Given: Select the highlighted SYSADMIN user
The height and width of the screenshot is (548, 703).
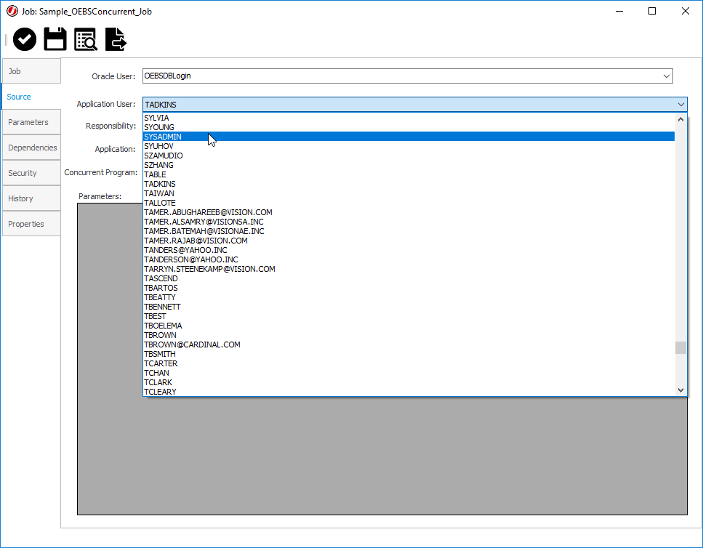Looking at the screenshot, I should tap(409, 137).
